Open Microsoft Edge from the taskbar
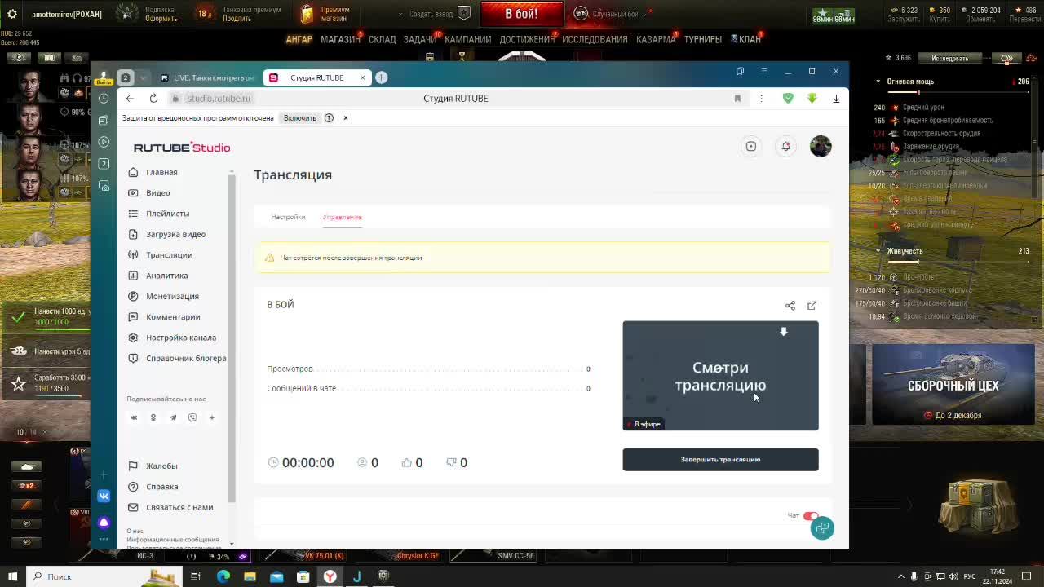The width and height of the screenshot is (1044, 587). pos(223,576)
